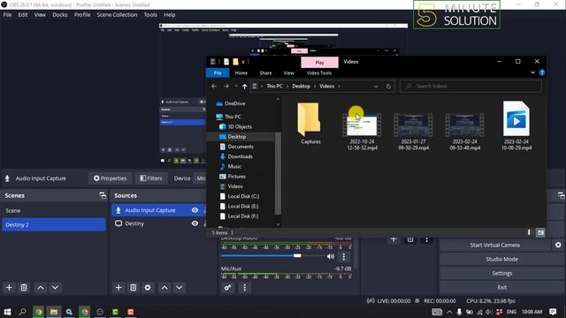Open Scene Collection menu
The height and width of the screenshot is (318, 566).
pyautogui.click(x=117, y=15)
